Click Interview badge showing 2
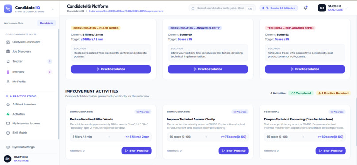 50,72
